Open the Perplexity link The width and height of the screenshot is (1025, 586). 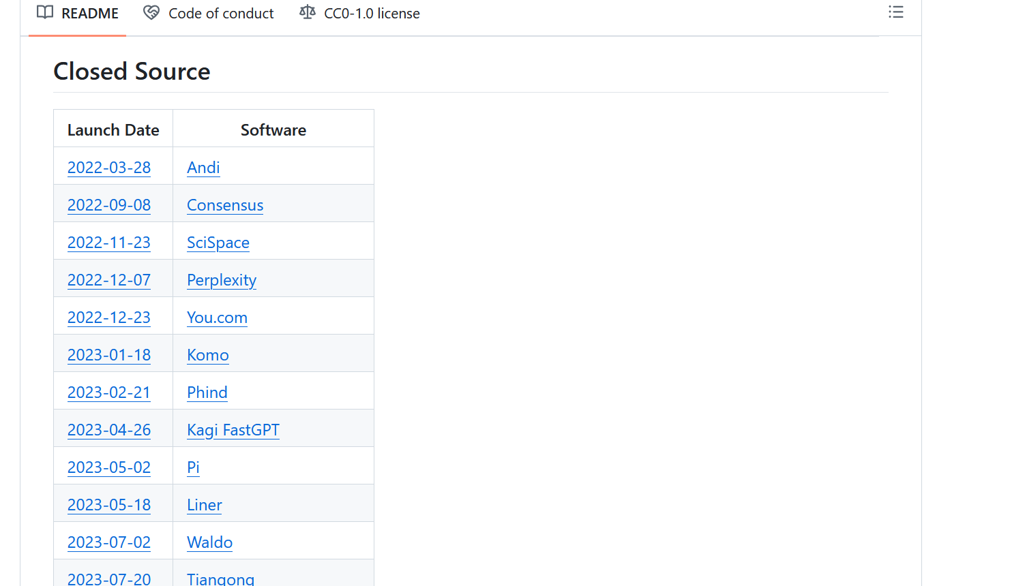click(x=222, y=280)
